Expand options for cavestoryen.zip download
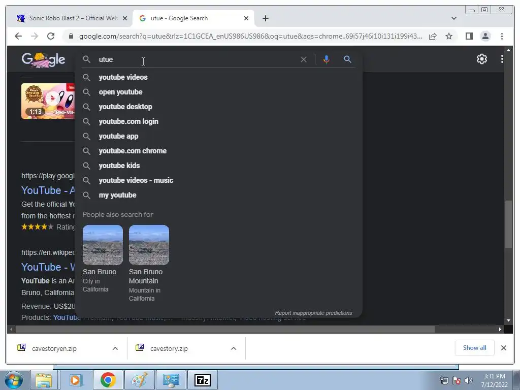Viewport: 520px width, 390px height. [115, 348]
